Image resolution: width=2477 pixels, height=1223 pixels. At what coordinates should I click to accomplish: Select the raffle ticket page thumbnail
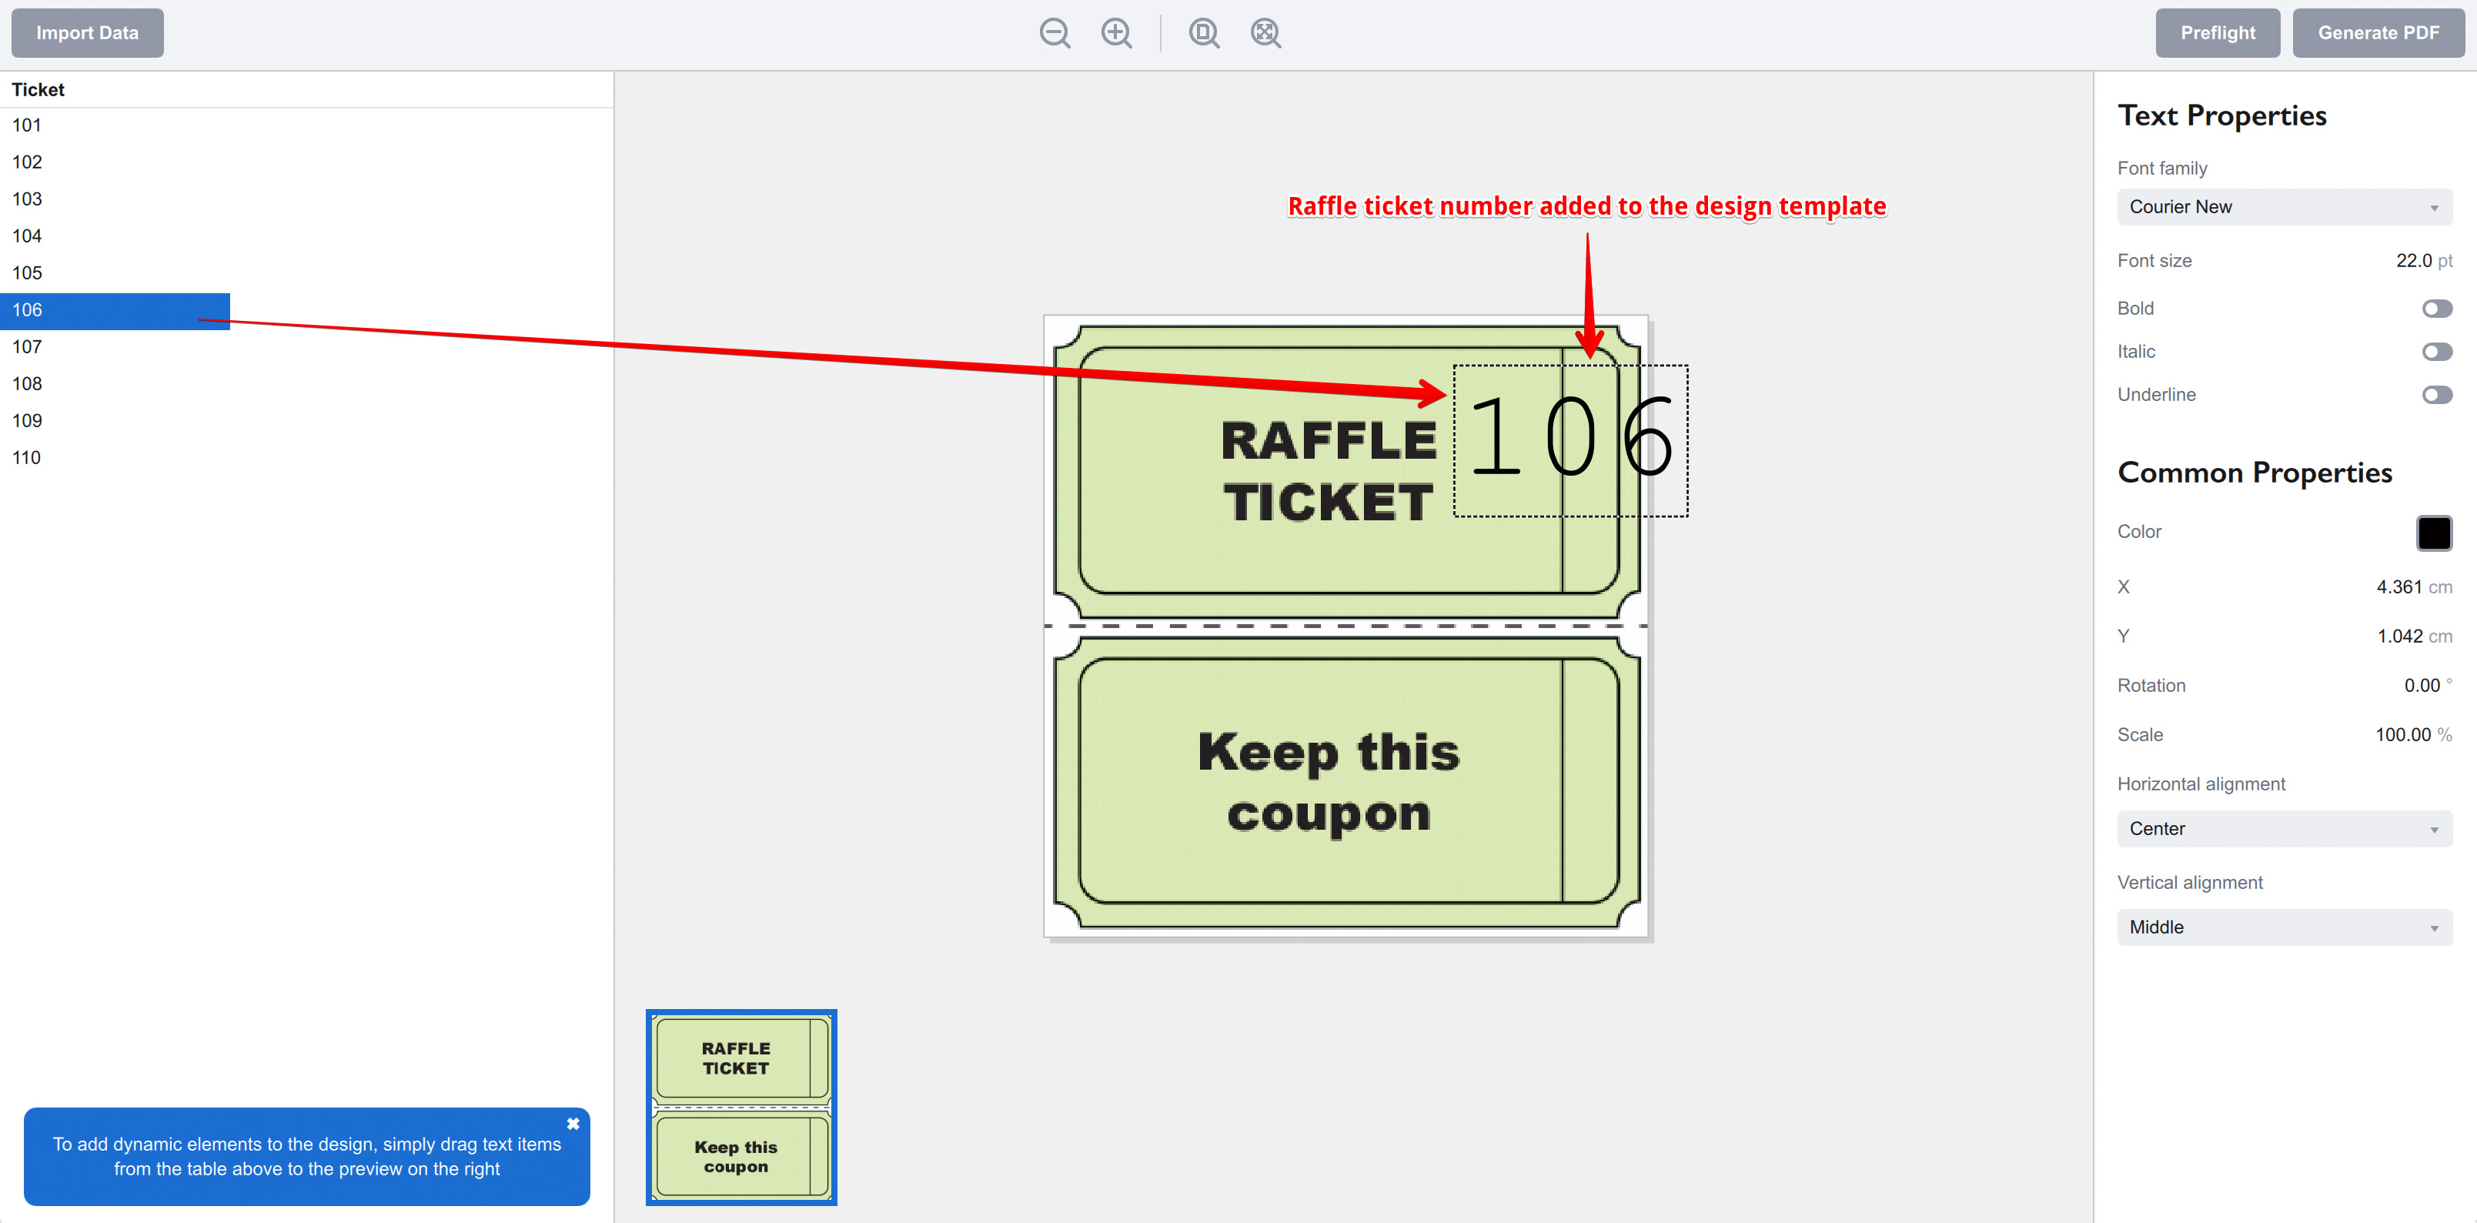pyautogui.click(x=740, y=1108)
